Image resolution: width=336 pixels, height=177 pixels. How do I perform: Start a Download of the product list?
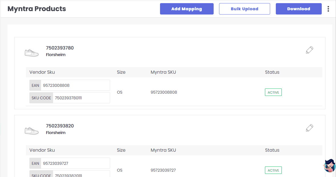tap(298, 9)
